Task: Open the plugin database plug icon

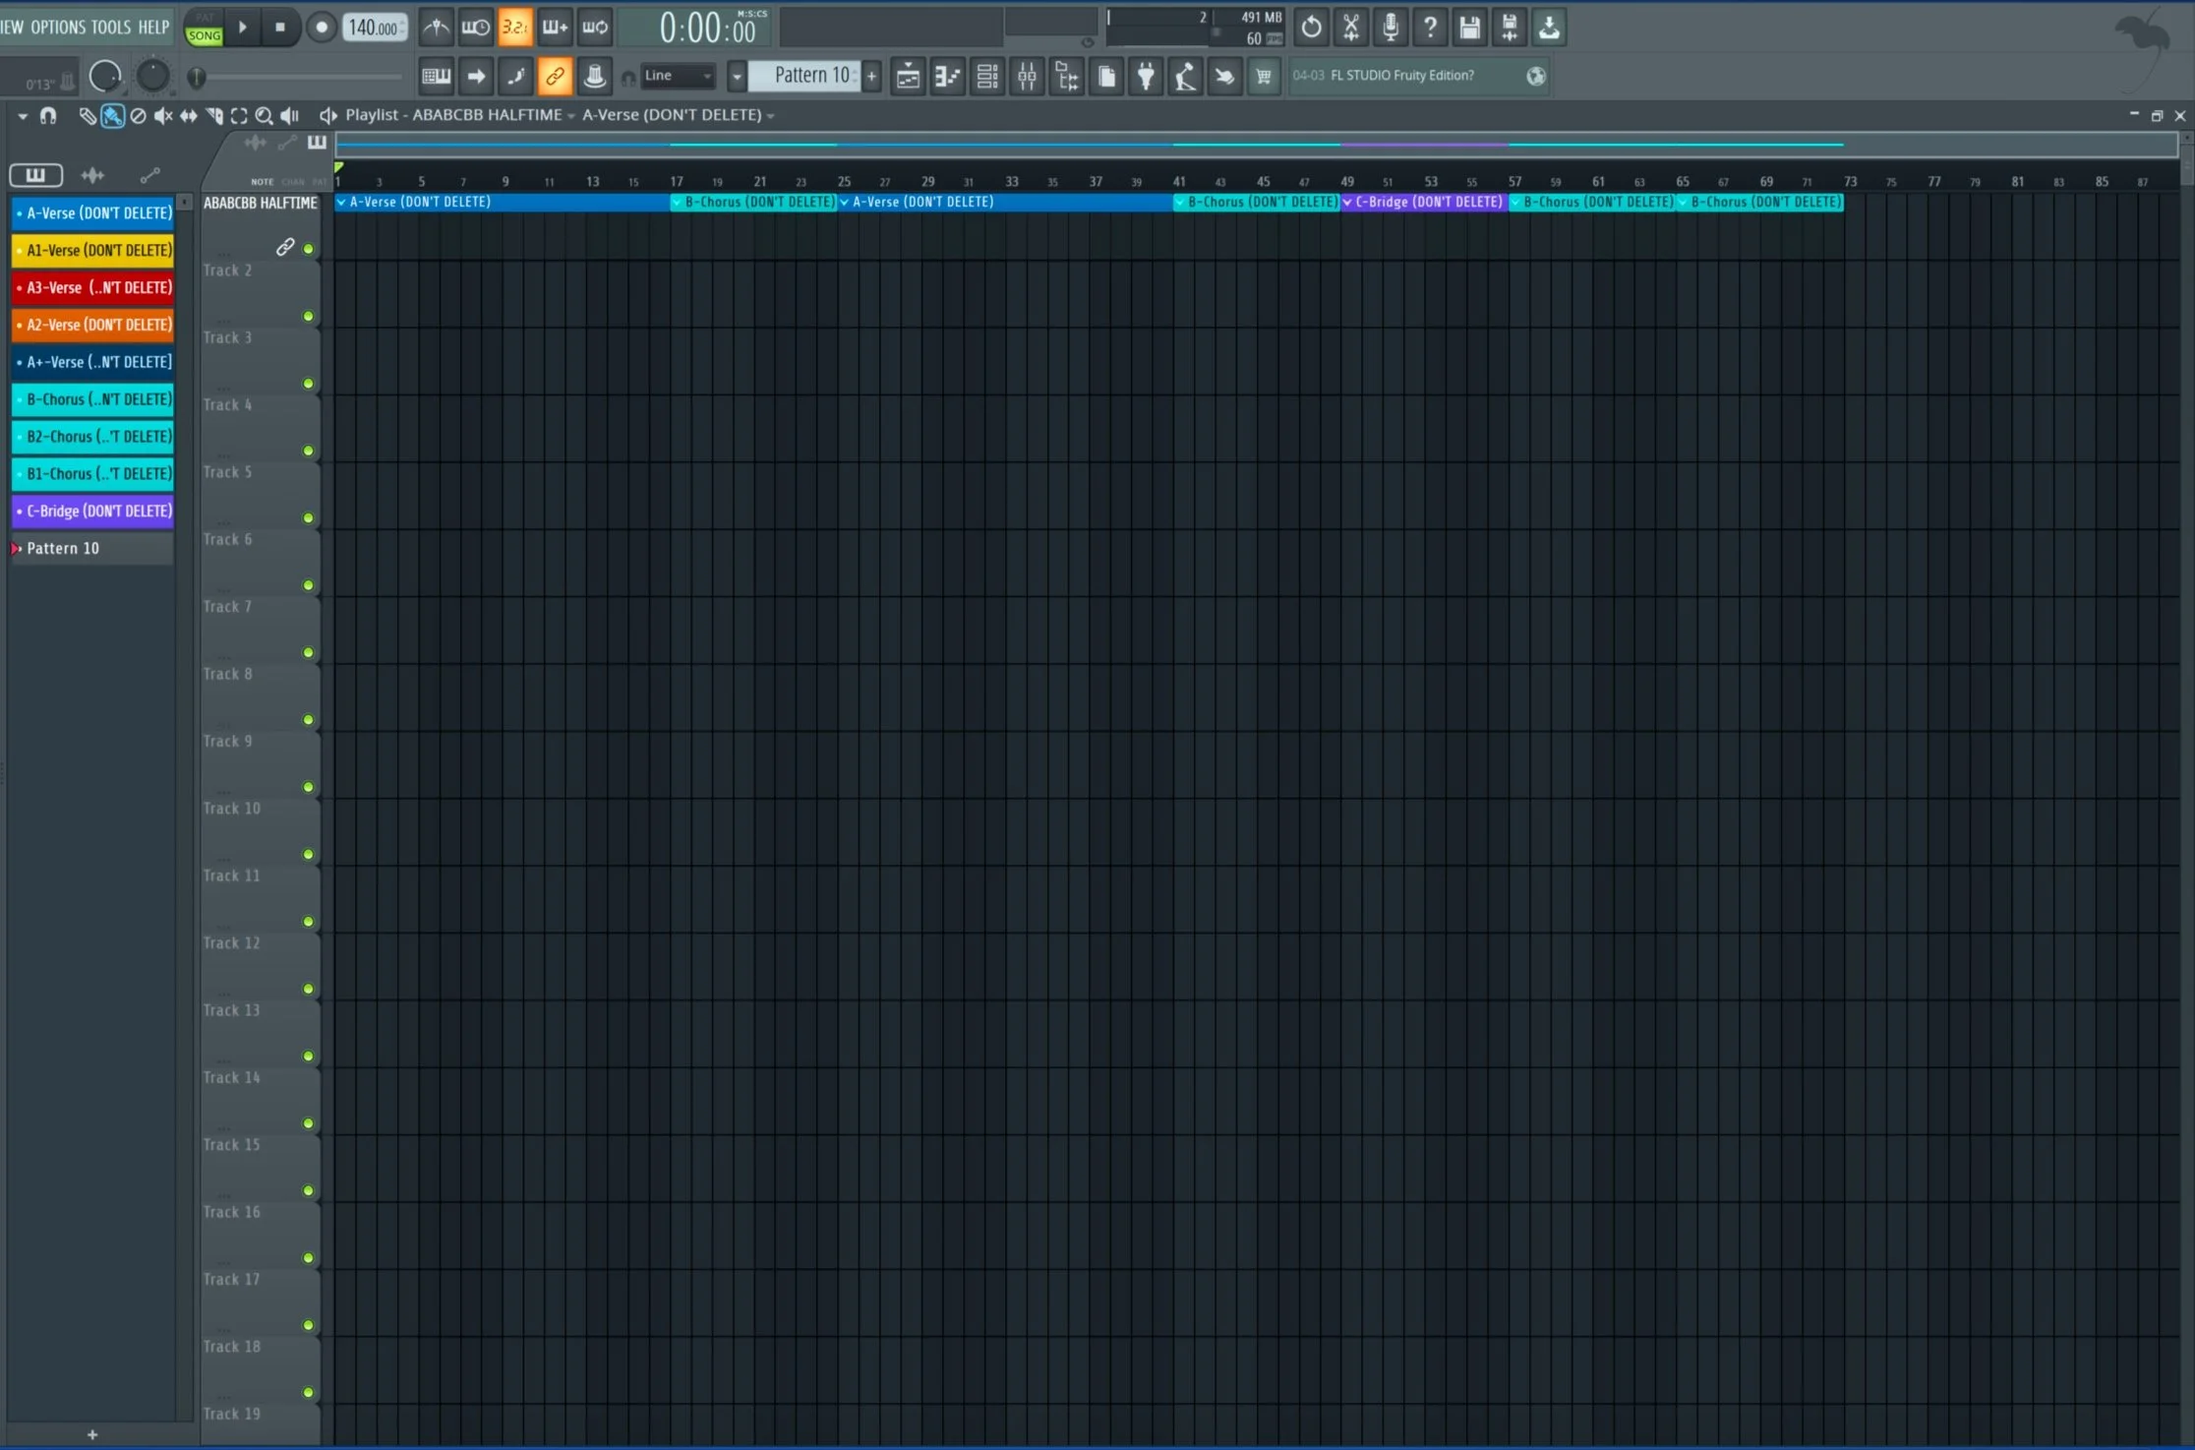Action: click(x=1146, y=76)
